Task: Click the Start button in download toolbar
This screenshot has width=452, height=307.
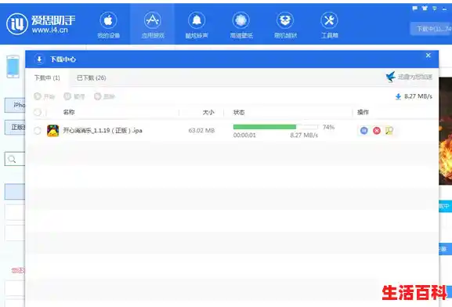Action: 45,96
